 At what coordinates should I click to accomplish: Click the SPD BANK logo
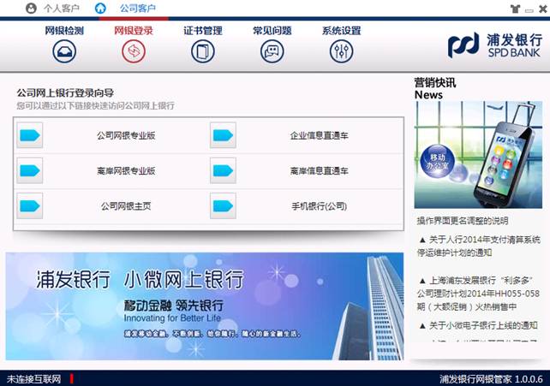point(495,45)
